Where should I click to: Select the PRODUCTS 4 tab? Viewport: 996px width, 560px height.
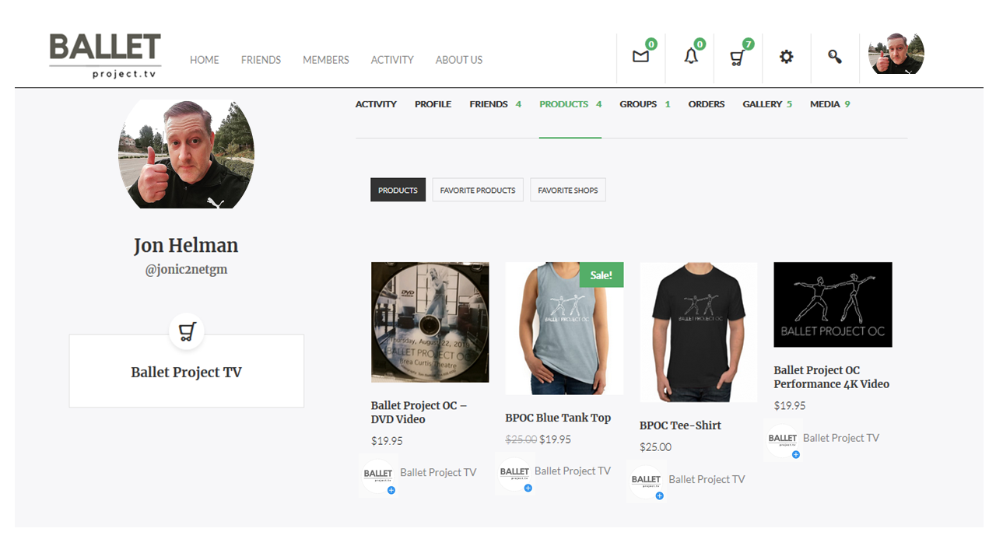570,104
